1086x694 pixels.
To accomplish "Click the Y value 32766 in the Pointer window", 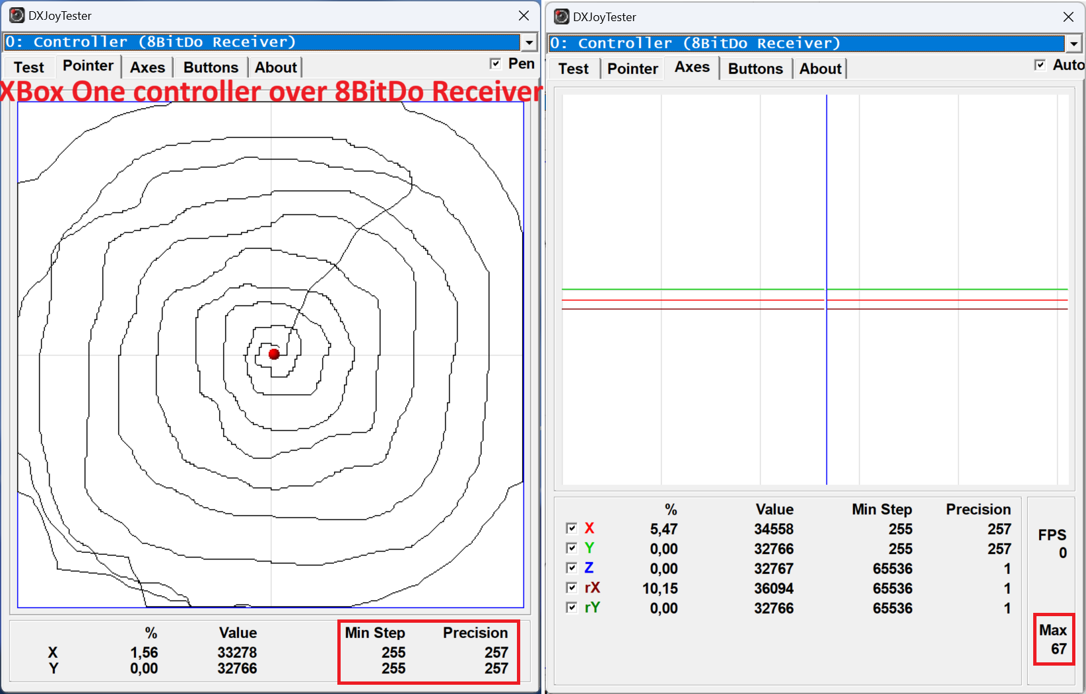I will [237, 668].
